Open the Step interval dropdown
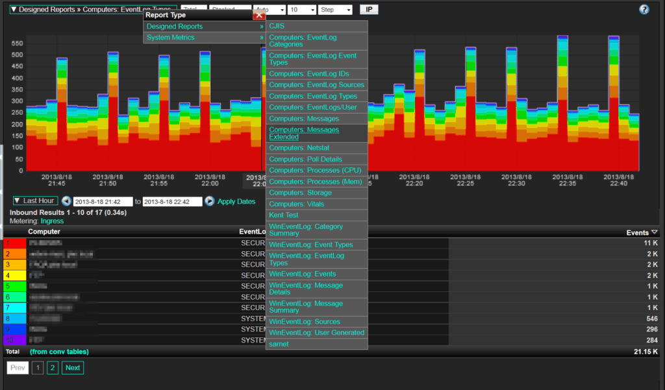This screenshot has width=665, height=390. click(x=334, y=9)
